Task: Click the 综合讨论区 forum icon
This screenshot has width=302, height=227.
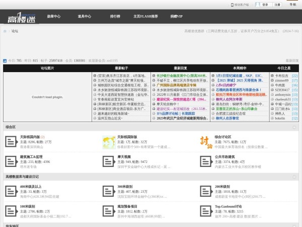Action: [x=206, y=142]
